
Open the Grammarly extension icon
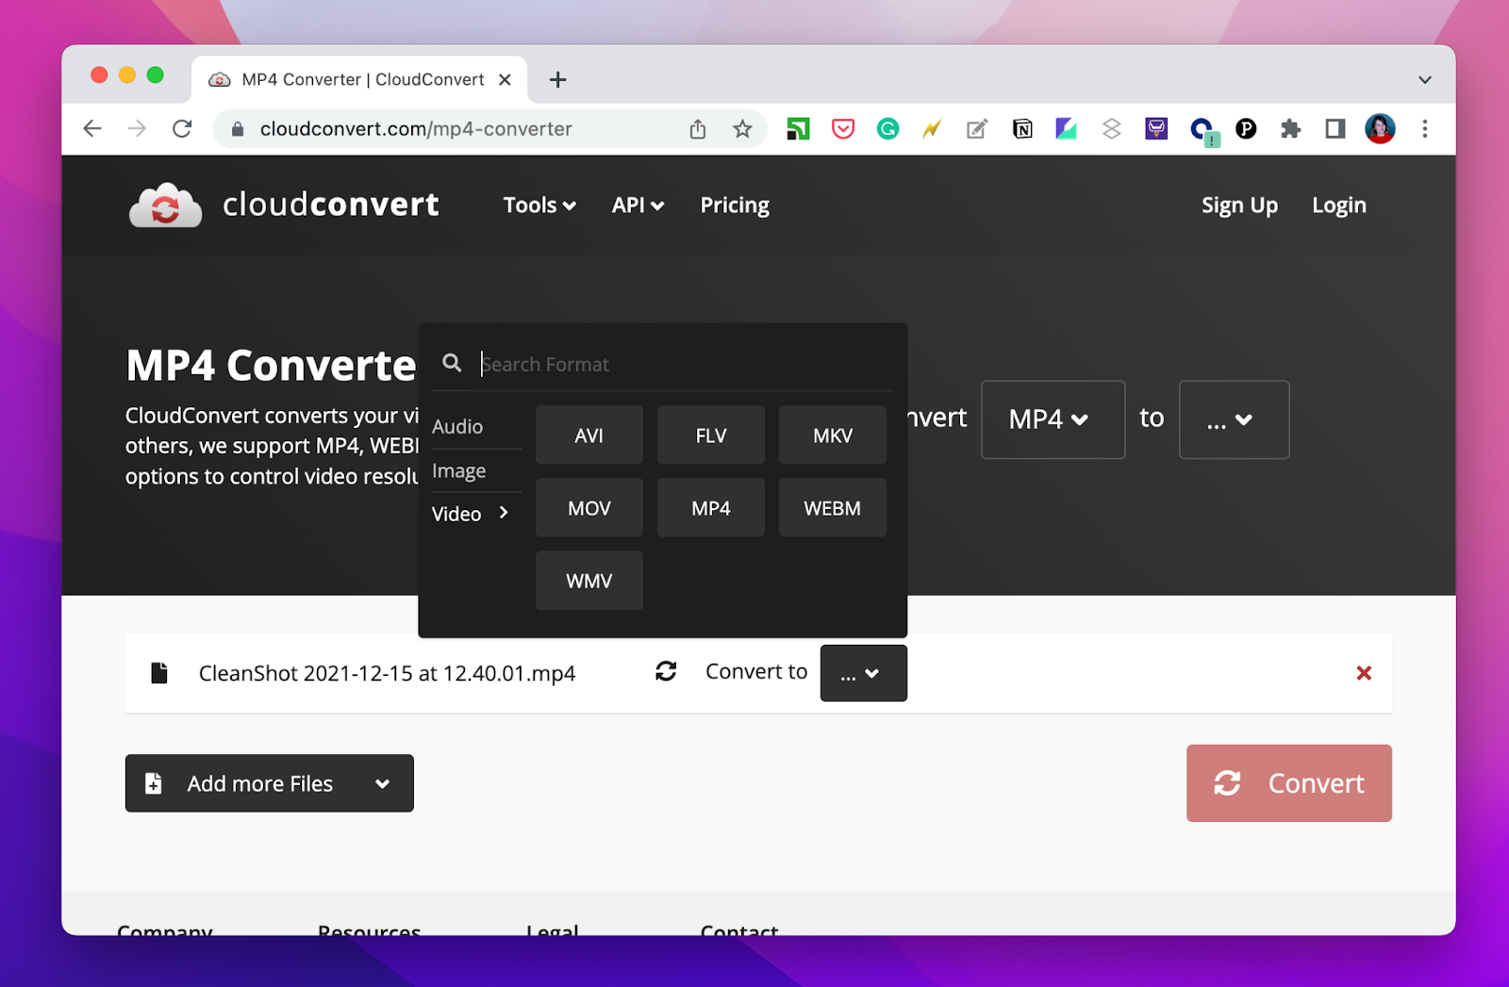[x=887, y=129]
